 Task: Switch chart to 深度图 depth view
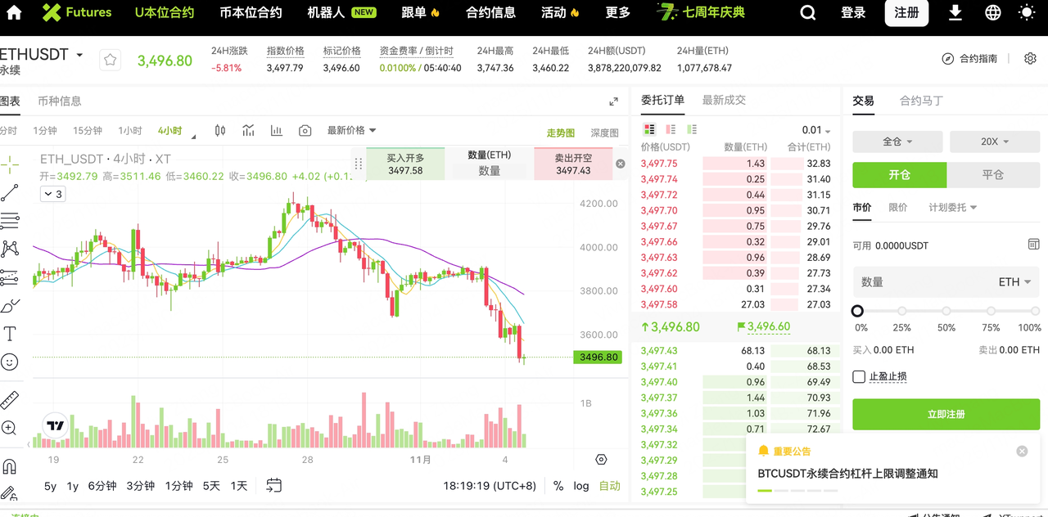pos(605,133)
